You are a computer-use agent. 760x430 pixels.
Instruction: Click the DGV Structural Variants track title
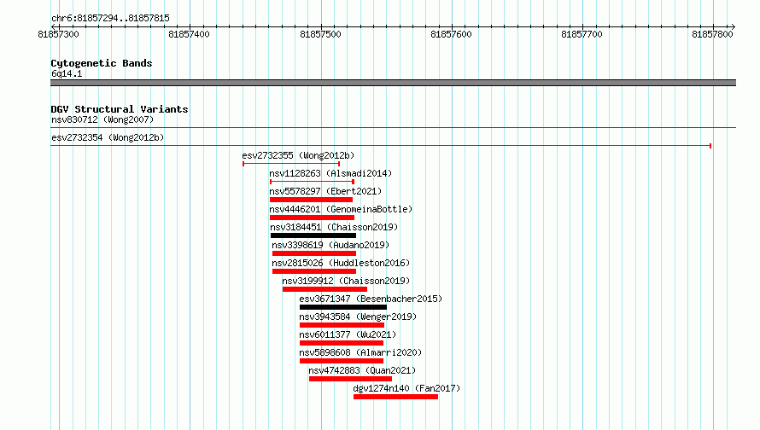pos(120,109)
